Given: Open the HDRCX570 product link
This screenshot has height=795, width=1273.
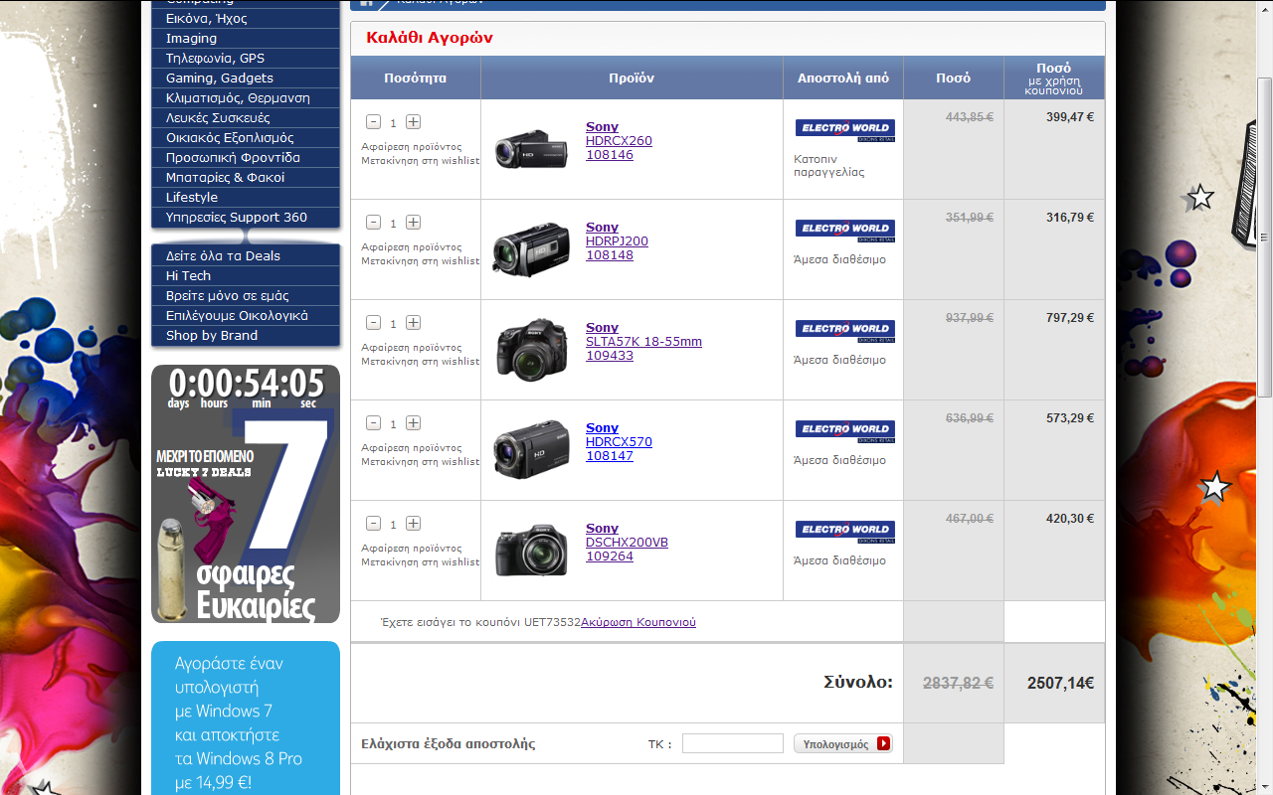Looking at the screenshot, I should [x=619, y=442].
